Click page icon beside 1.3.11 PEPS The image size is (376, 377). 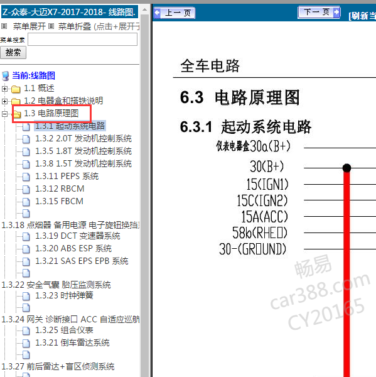[26, 177]
